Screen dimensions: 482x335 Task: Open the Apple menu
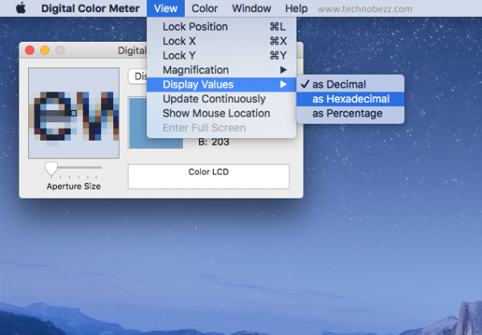[x=21, y=8]
